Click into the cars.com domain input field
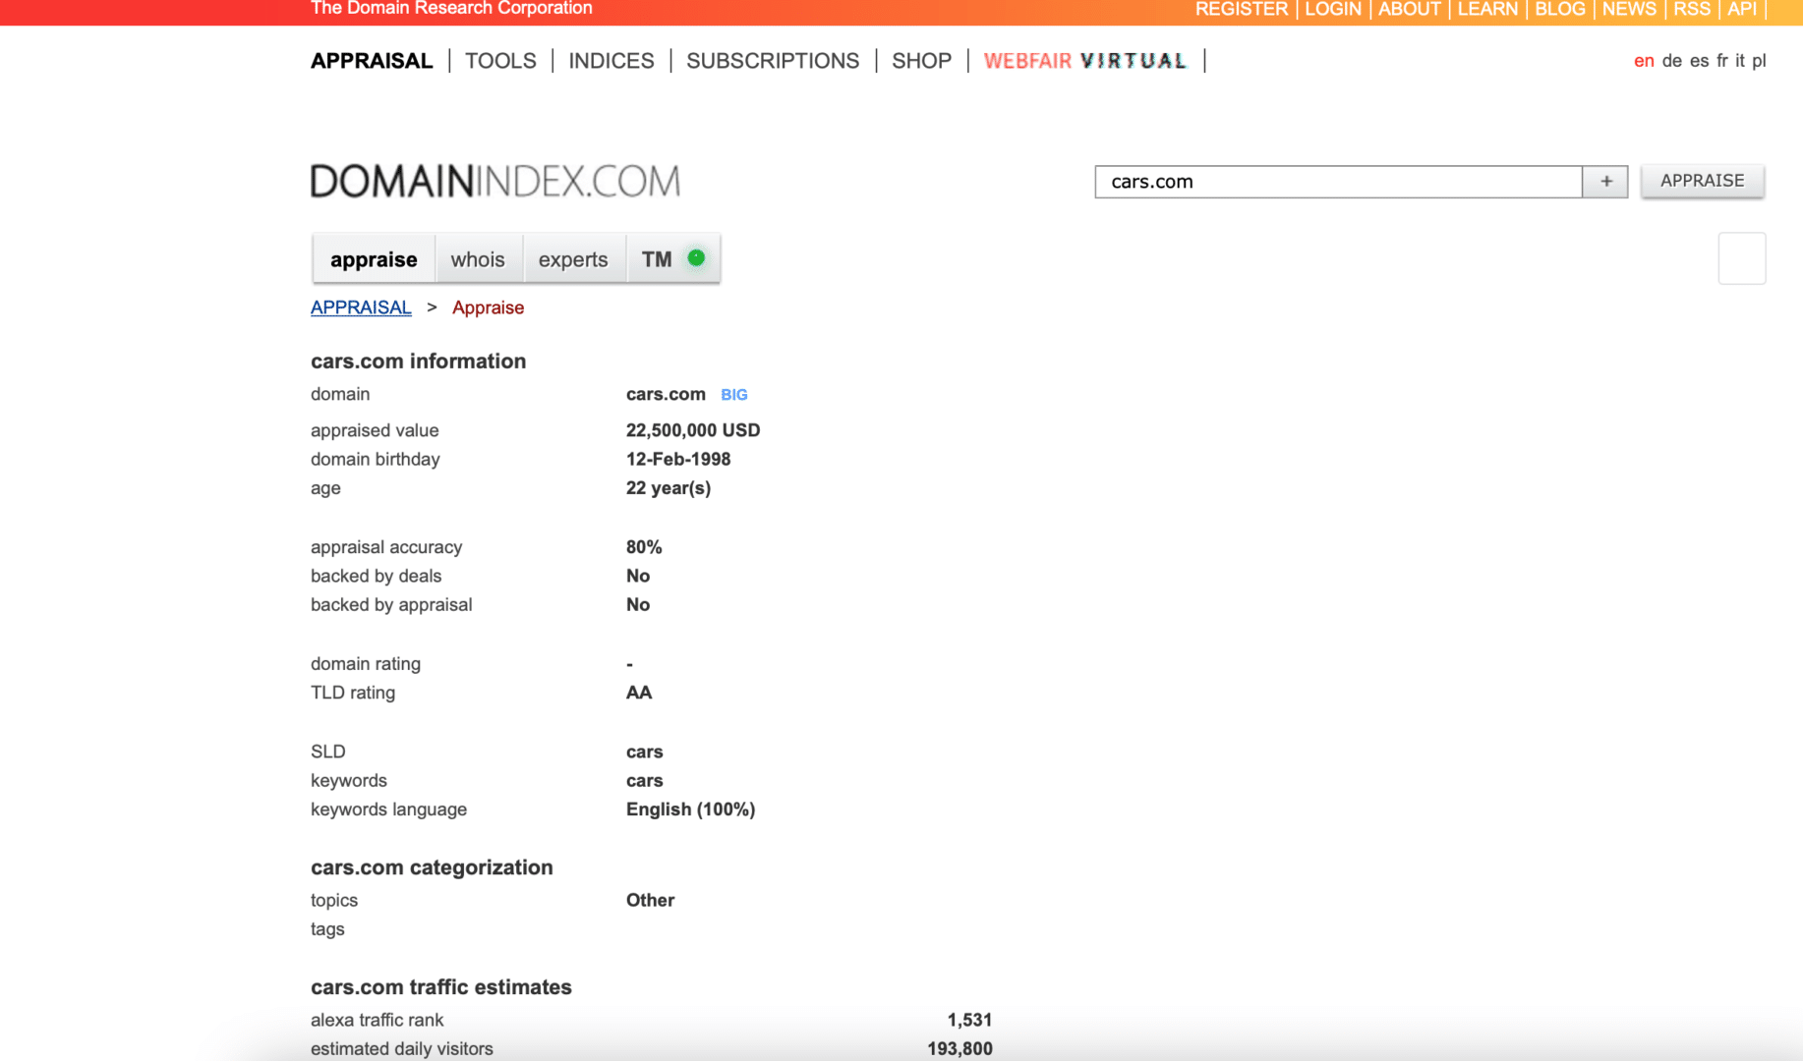 click(x=1337, y=182)
